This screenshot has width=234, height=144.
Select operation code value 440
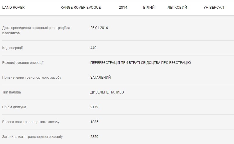coord(93,48)
